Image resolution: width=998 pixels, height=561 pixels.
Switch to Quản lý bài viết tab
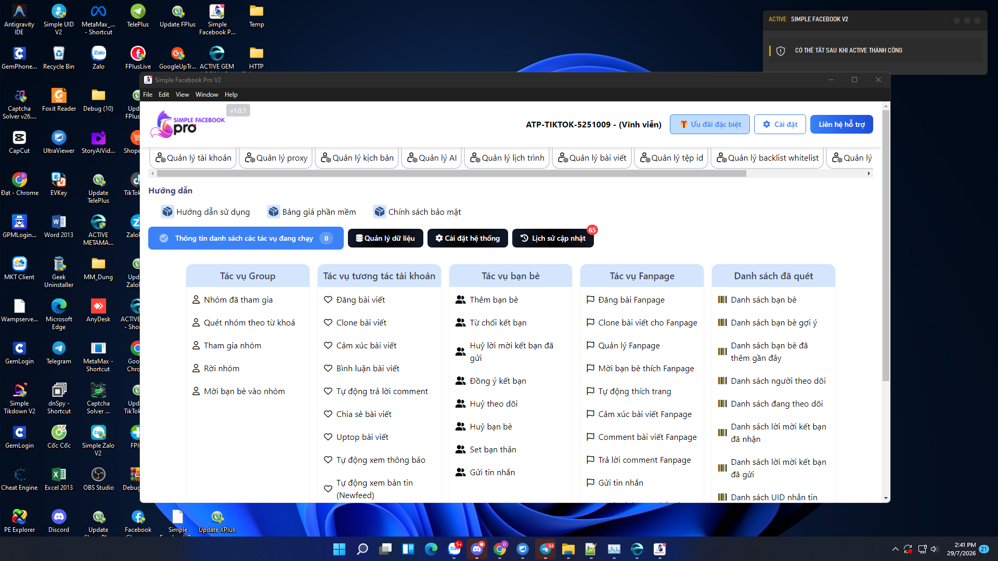point(592,158)
